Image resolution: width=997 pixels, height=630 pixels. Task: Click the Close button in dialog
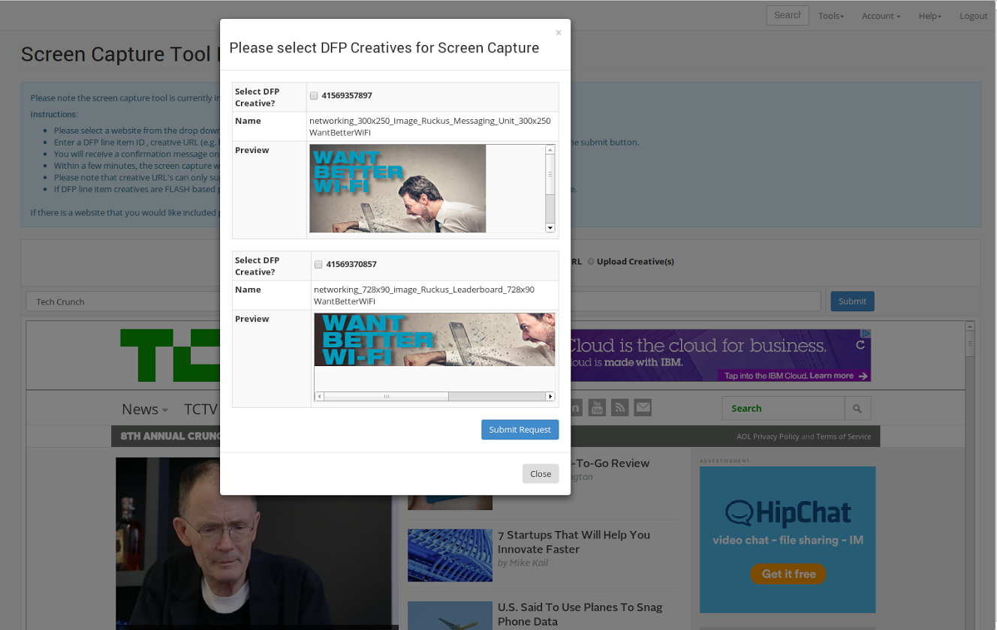(541, 474)
